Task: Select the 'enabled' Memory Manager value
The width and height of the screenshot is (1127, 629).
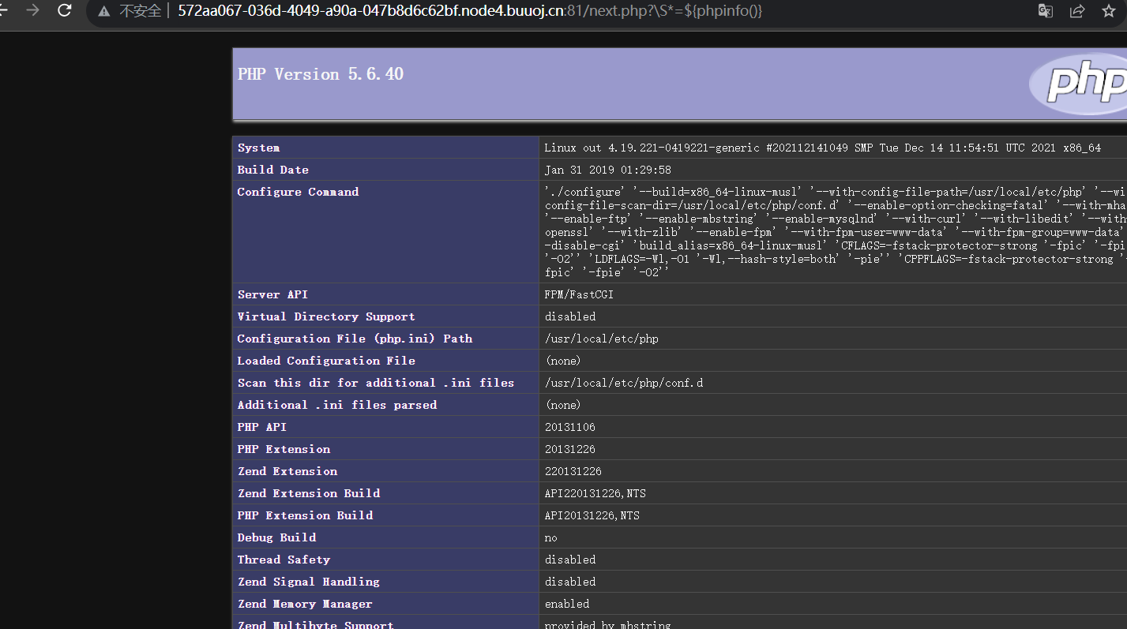Action: [567, 604]
